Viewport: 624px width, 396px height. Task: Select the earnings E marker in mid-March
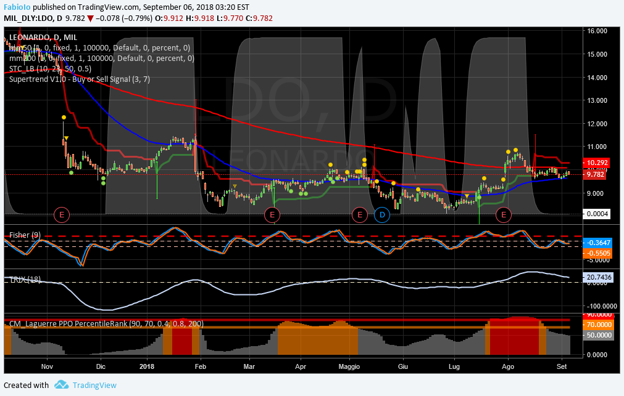[272, 215]
